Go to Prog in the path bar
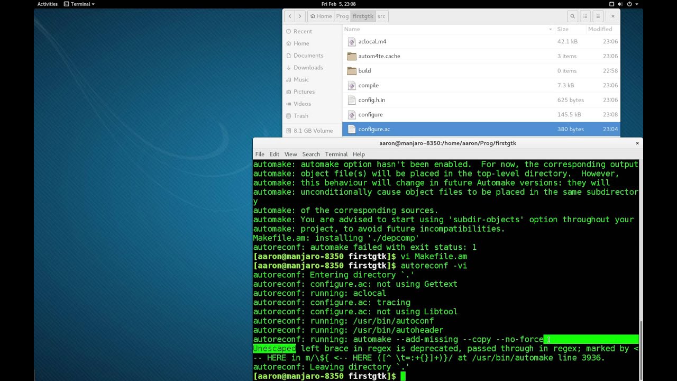 click(342, 16)
